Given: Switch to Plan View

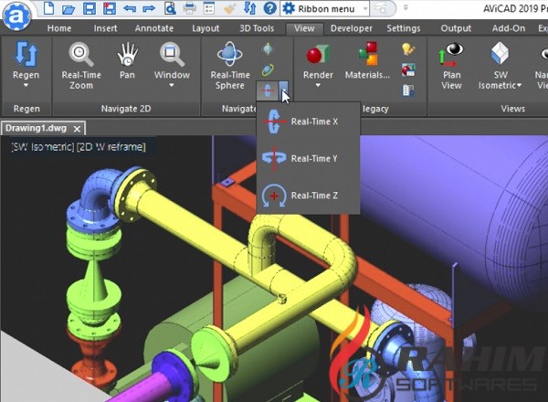Looking at the screenshot, I should (452, 55).
